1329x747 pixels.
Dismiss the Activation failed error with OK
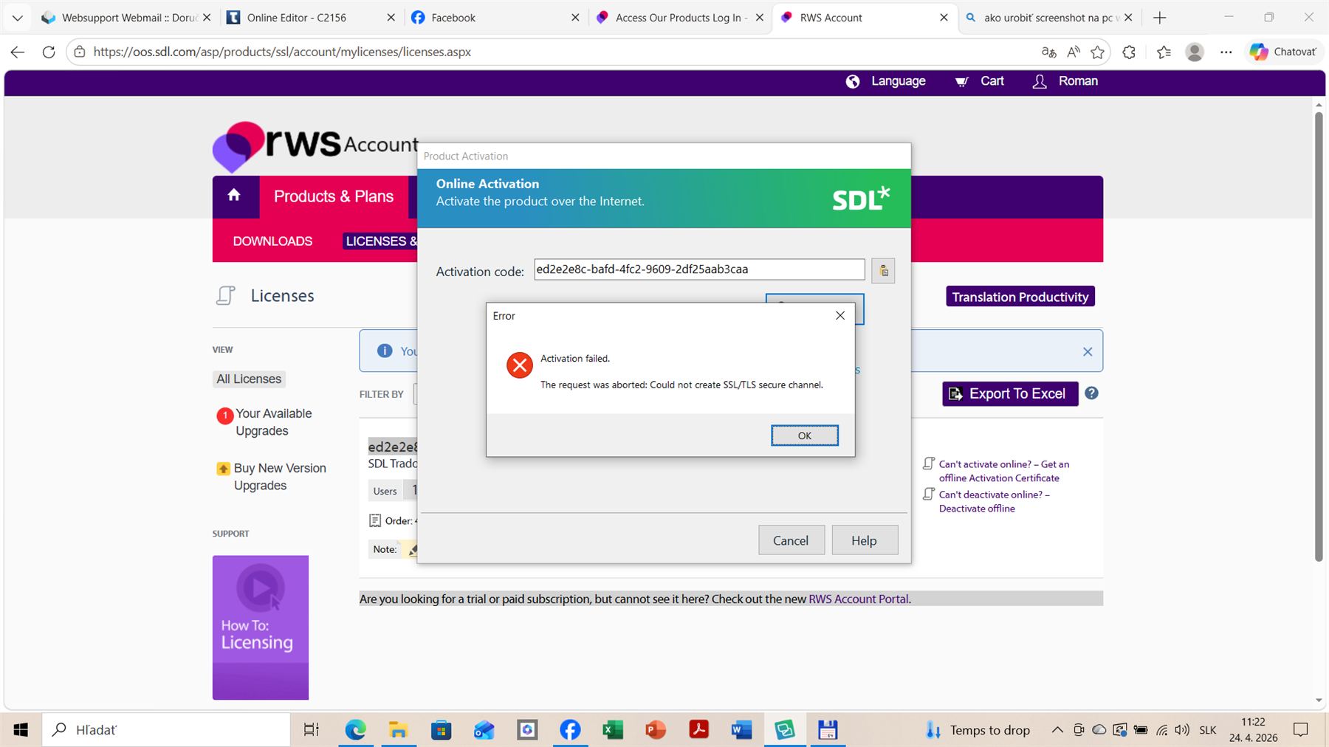(804, 435)
